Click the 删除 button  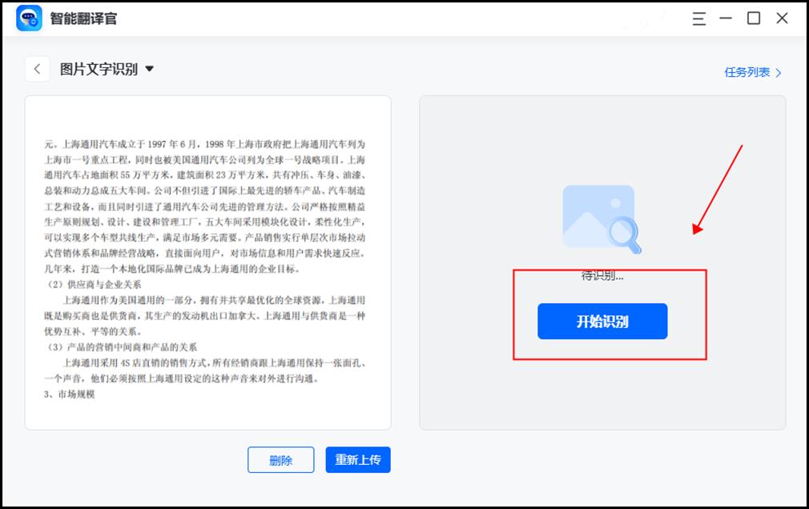click(280, 460)
